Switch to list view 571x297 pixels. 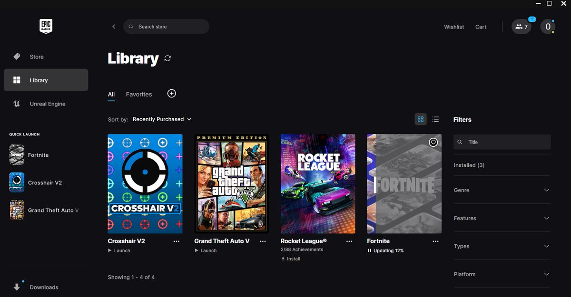click(435, 119)
